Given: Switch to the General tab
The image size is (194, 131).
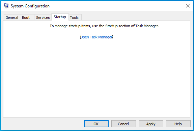Looking at the screenshot, I should [x=12, y=18].
